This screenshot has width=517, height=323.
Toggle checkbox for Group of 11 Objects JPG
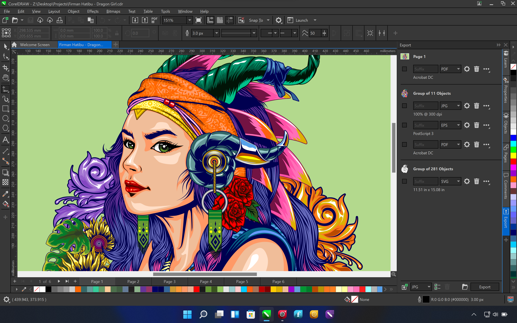(404, 105)
